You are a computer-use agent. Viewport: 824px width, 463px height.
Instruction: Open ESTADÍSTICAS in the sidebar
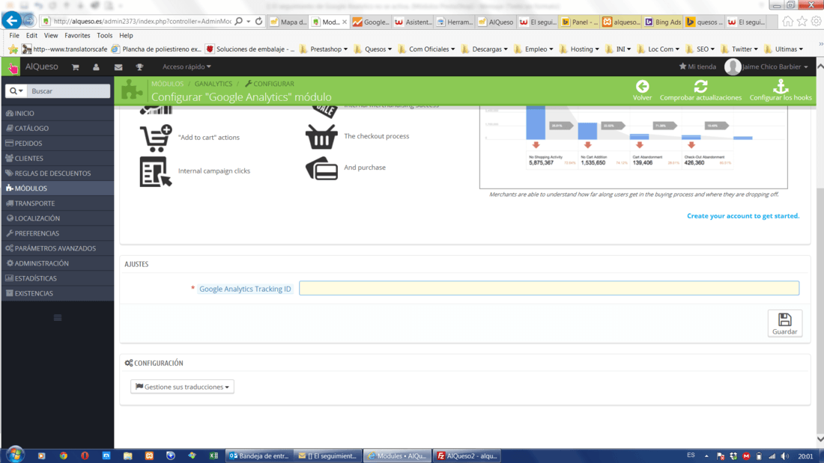pyautogui.click(x=57, y=278)
